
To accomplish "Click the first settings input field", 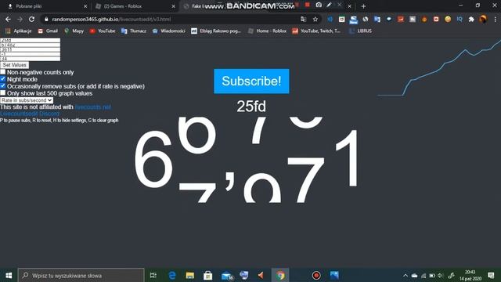I will point(30,40).
